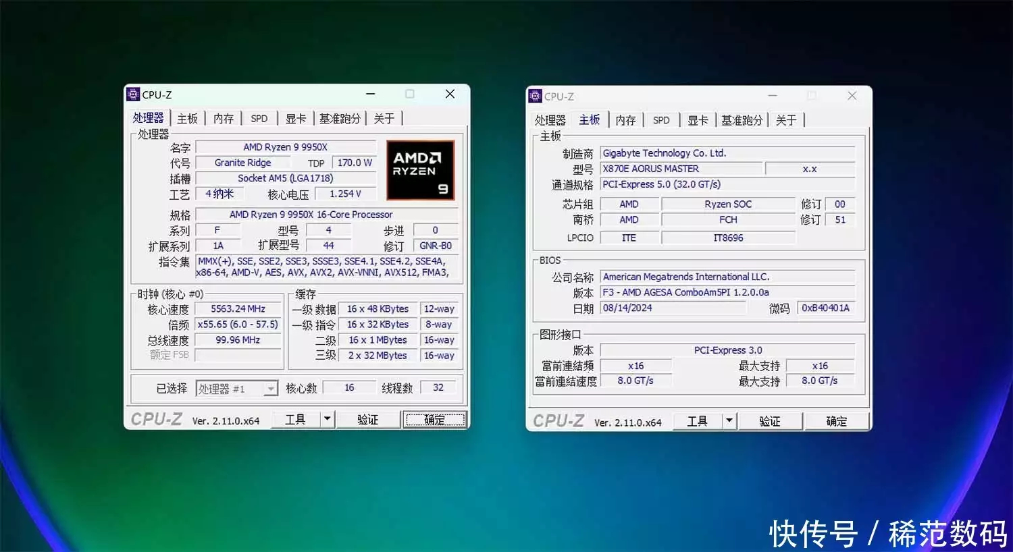The image size is (1013, 552).
Task: Click 确定 button in left window
Action: point(435,419)
